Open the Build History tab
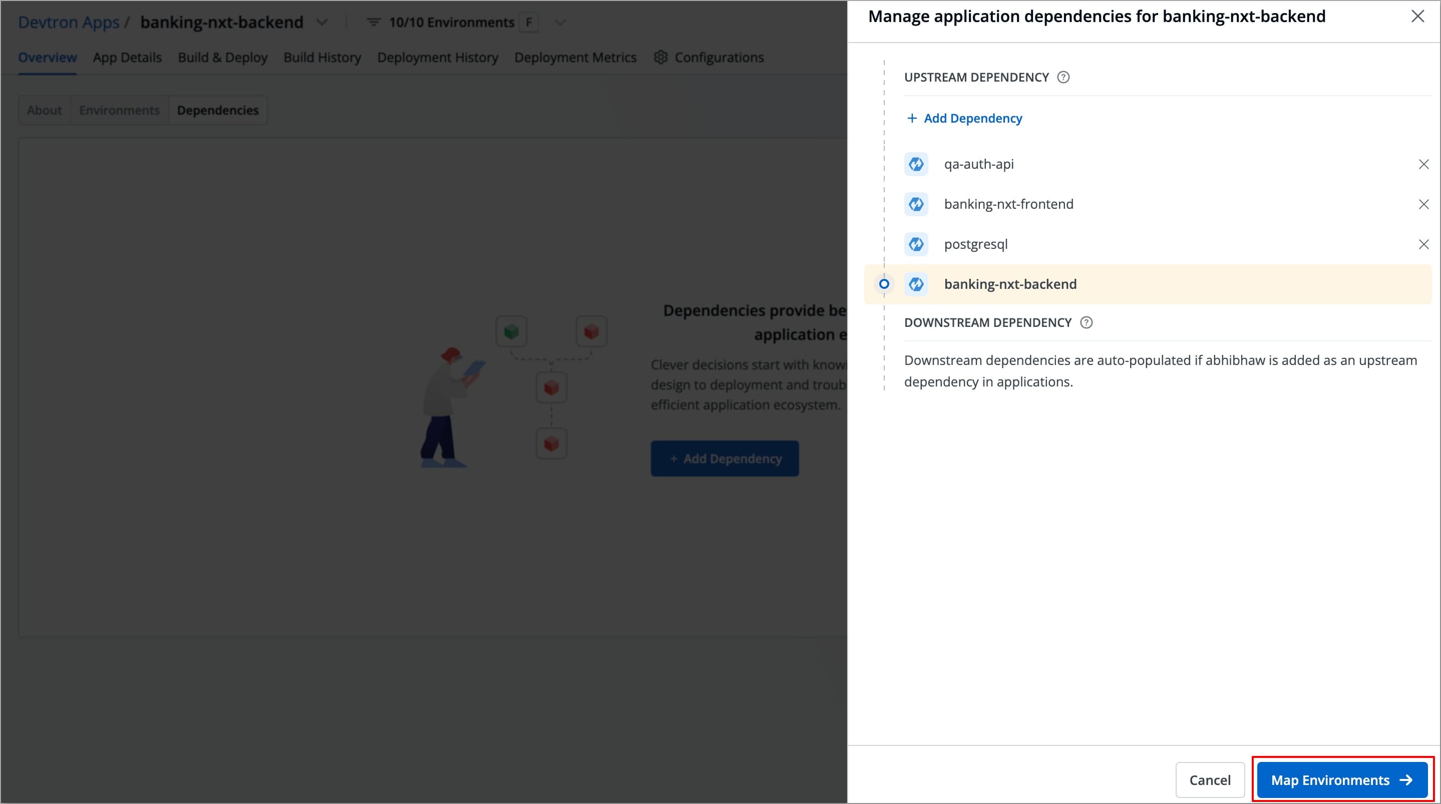 322,57
